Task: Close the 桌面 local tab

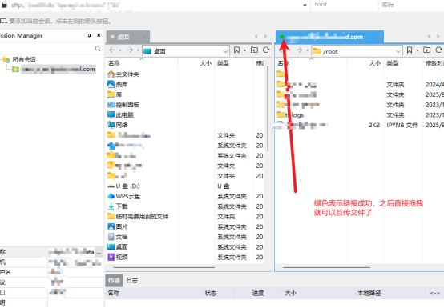Action: [x=143, y=37]
